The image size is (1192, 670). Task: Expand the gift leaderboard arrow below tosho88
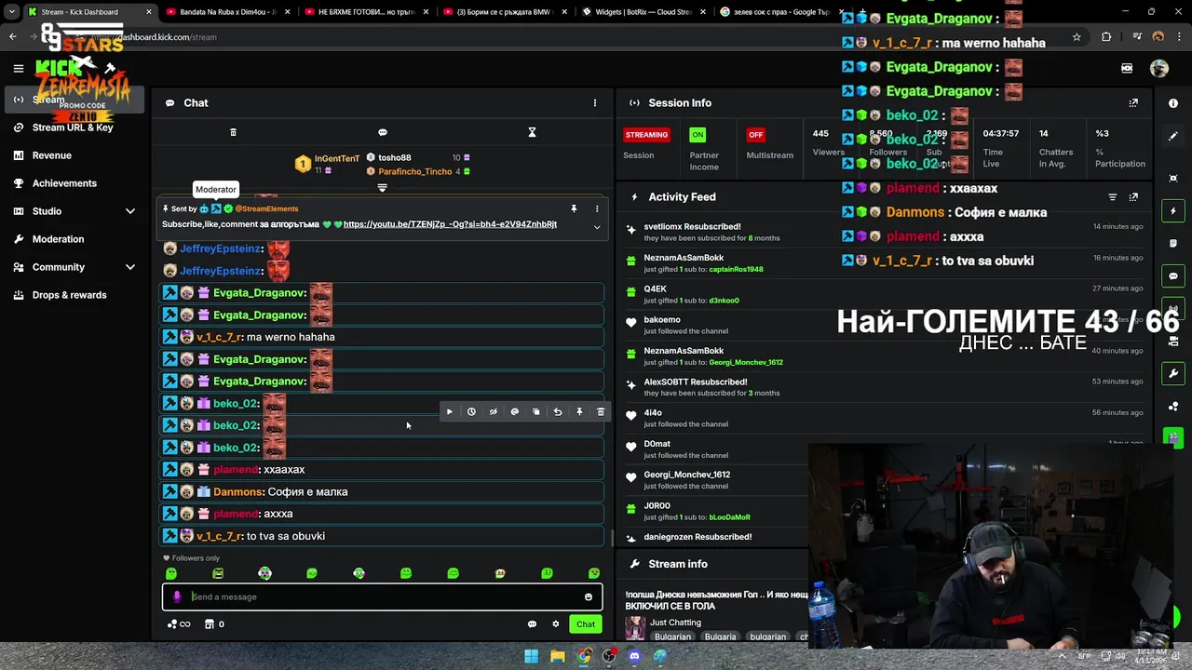coord(382,188)
